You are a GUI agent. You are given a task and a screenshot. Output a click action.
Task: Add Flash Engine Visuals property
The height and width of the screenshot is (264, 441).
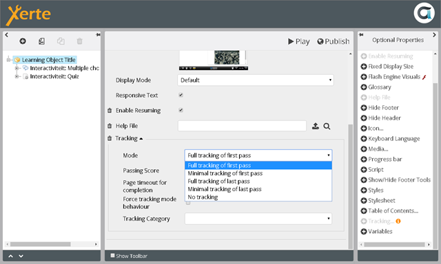[x=393, y=77]
